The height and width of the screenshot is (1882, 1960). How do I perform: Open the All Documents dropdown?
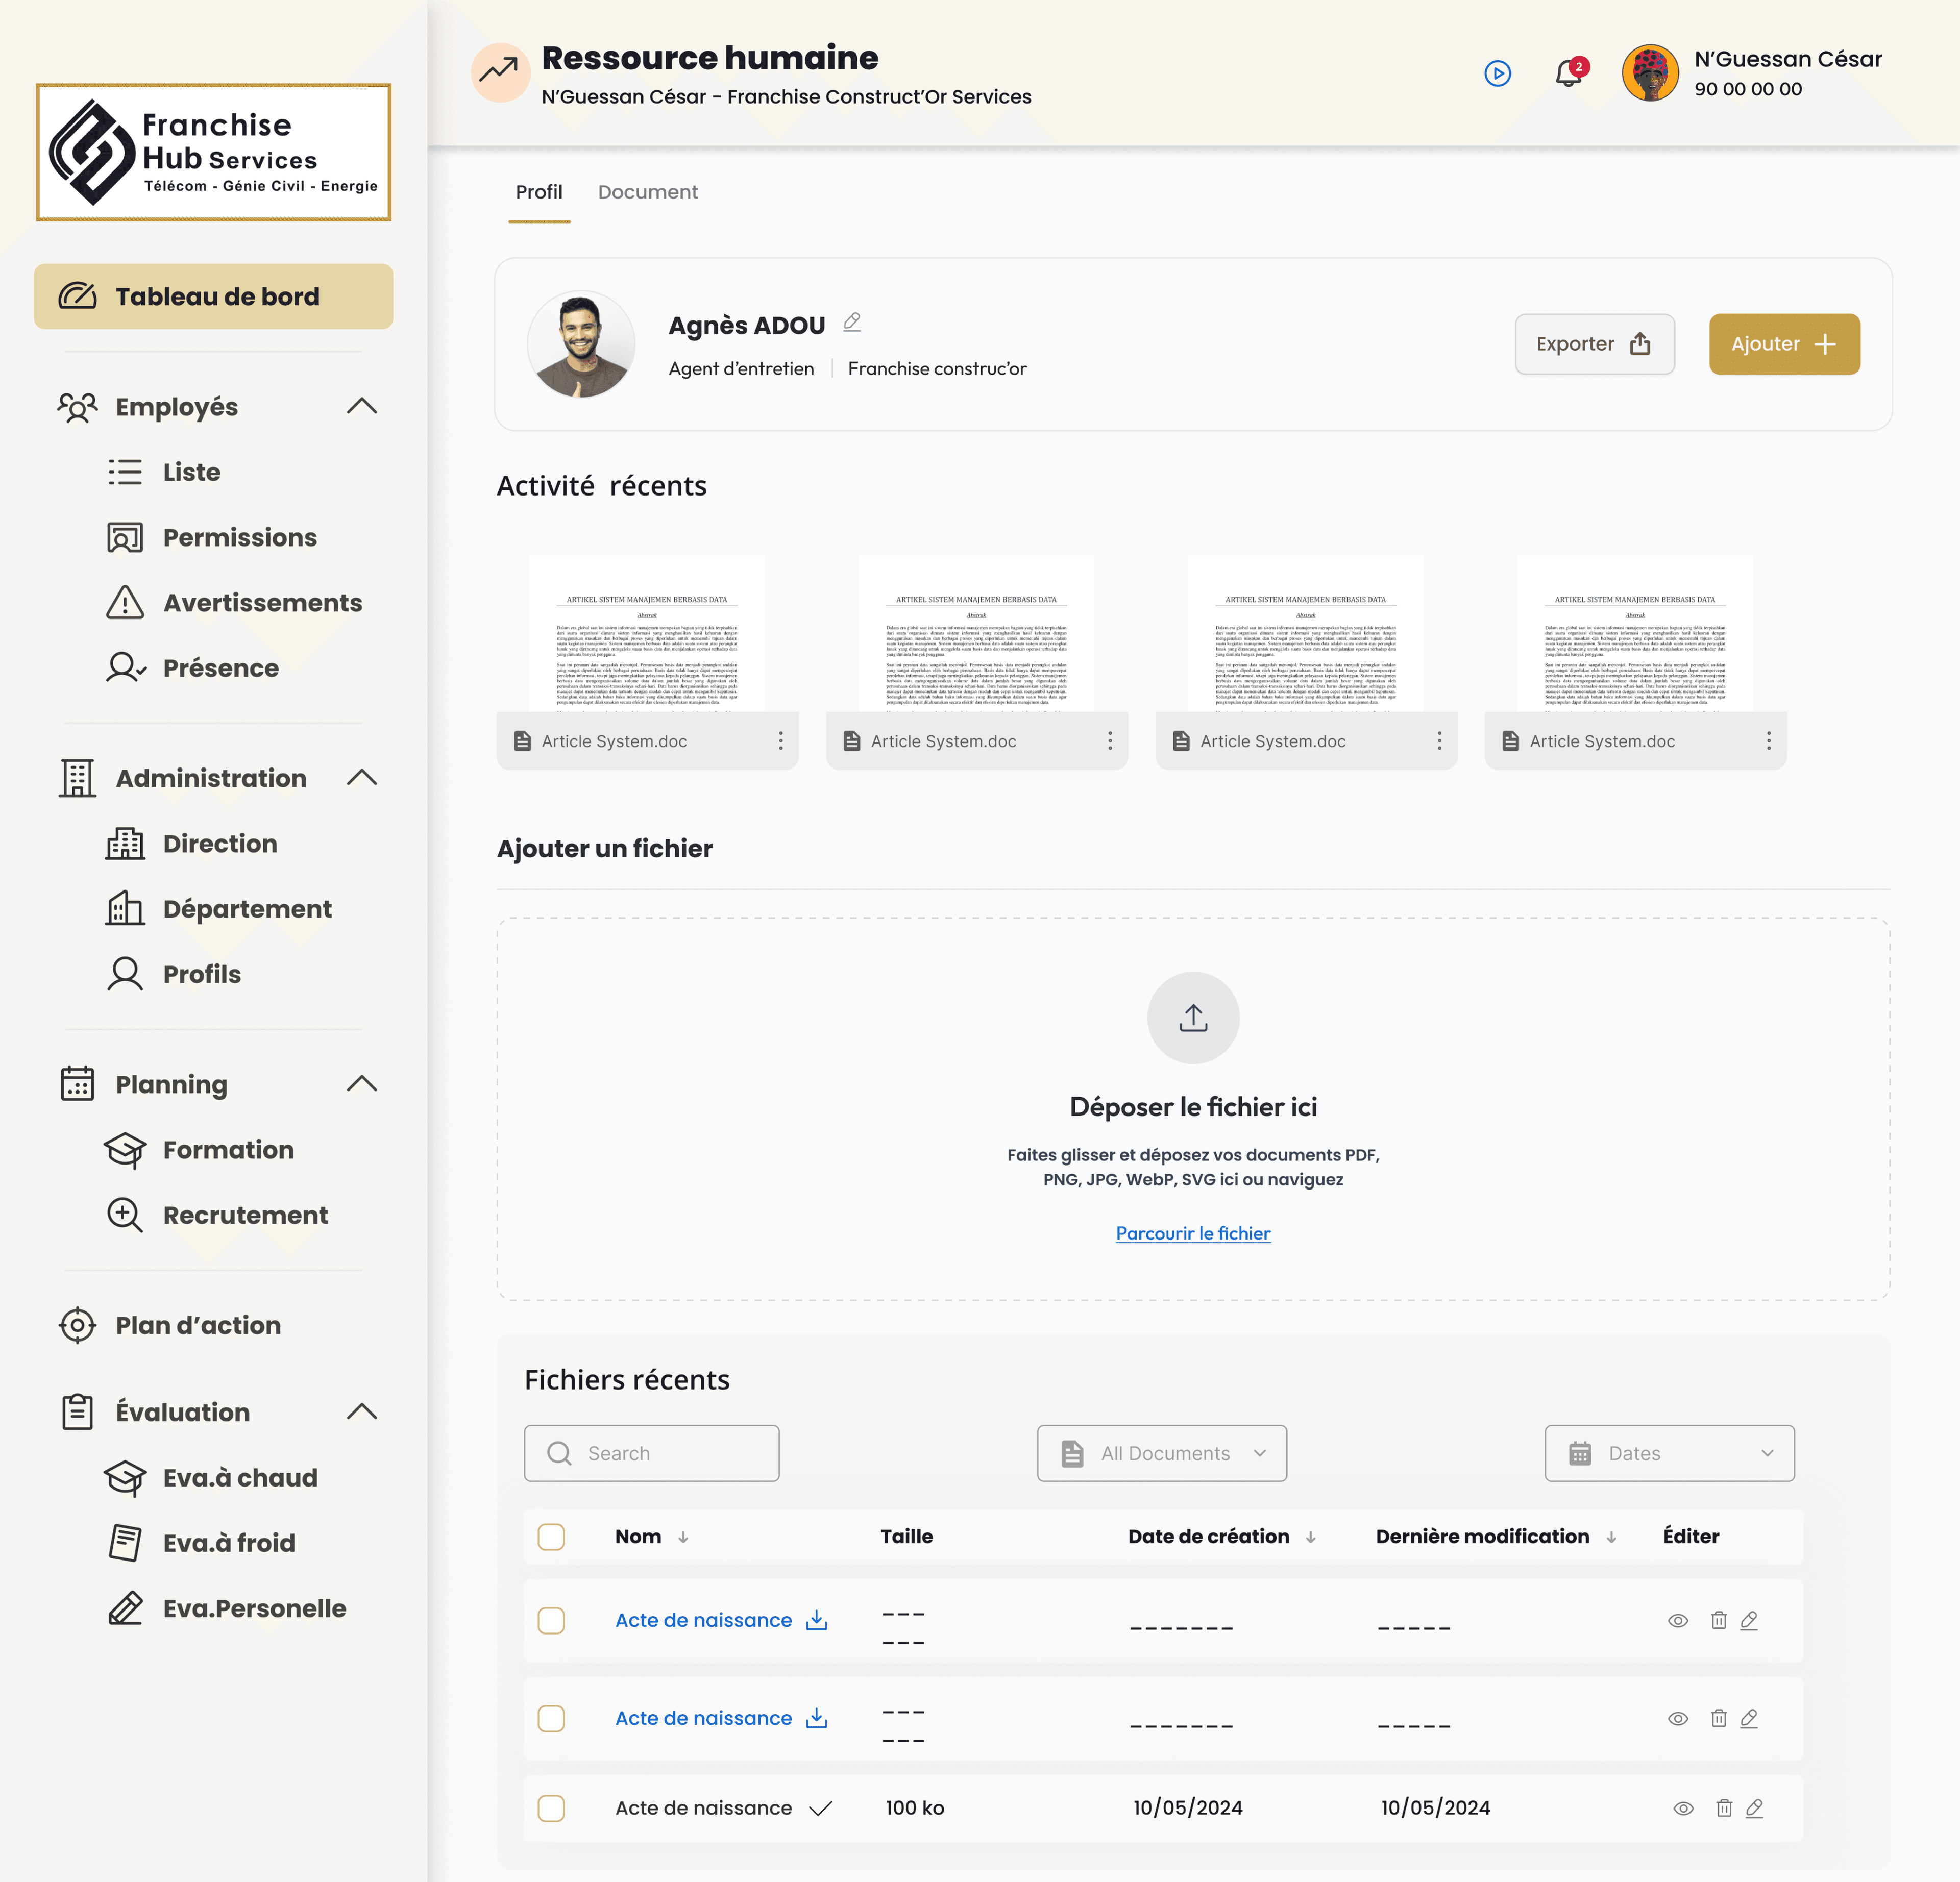coord(1162,1453)
